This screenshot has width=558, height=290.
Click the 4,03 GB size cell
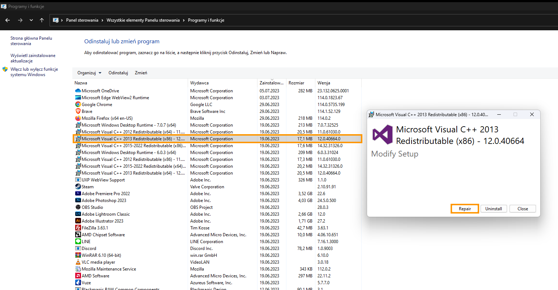coord(305,201)
